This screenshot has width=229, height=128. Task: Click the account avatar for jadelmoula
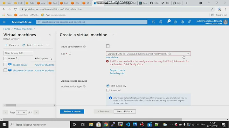pyautogui.click(x=226, y=22)
